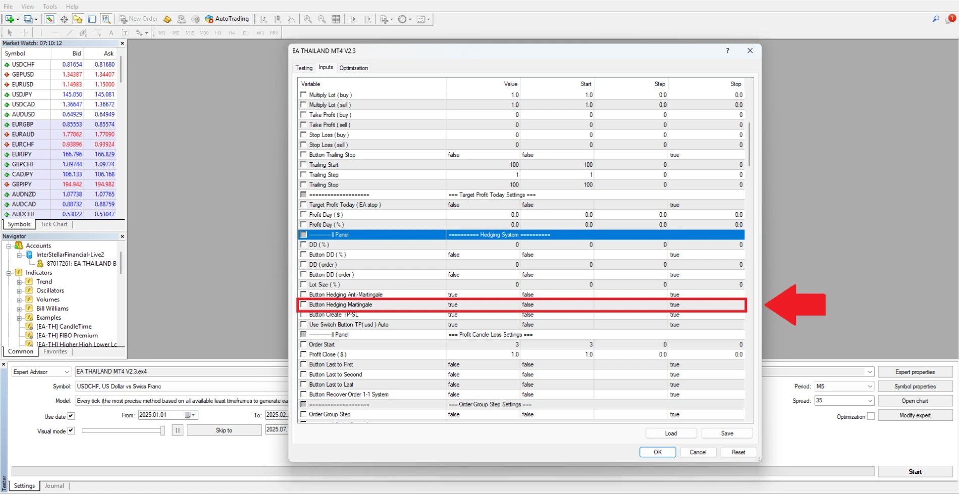The width and height of the screenshot is (959, 494).
Task: Click the Zoom In magnifier icon
Action: coord(307,19)
